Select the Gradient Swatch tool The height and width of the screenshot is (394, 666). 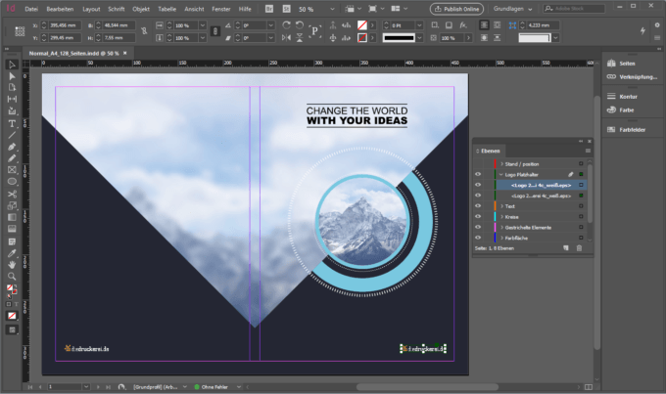12,217
